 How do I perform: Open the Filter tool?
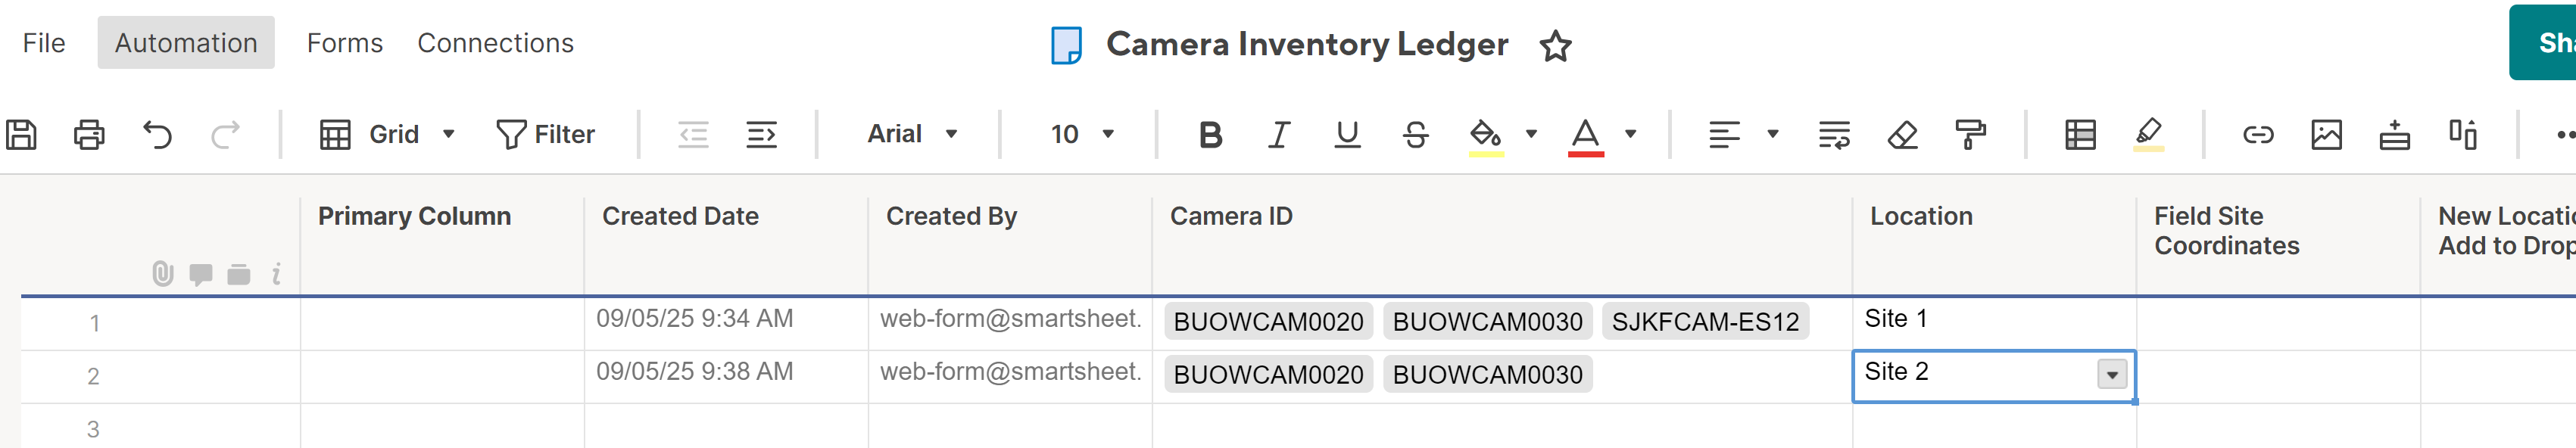[546, 134]
